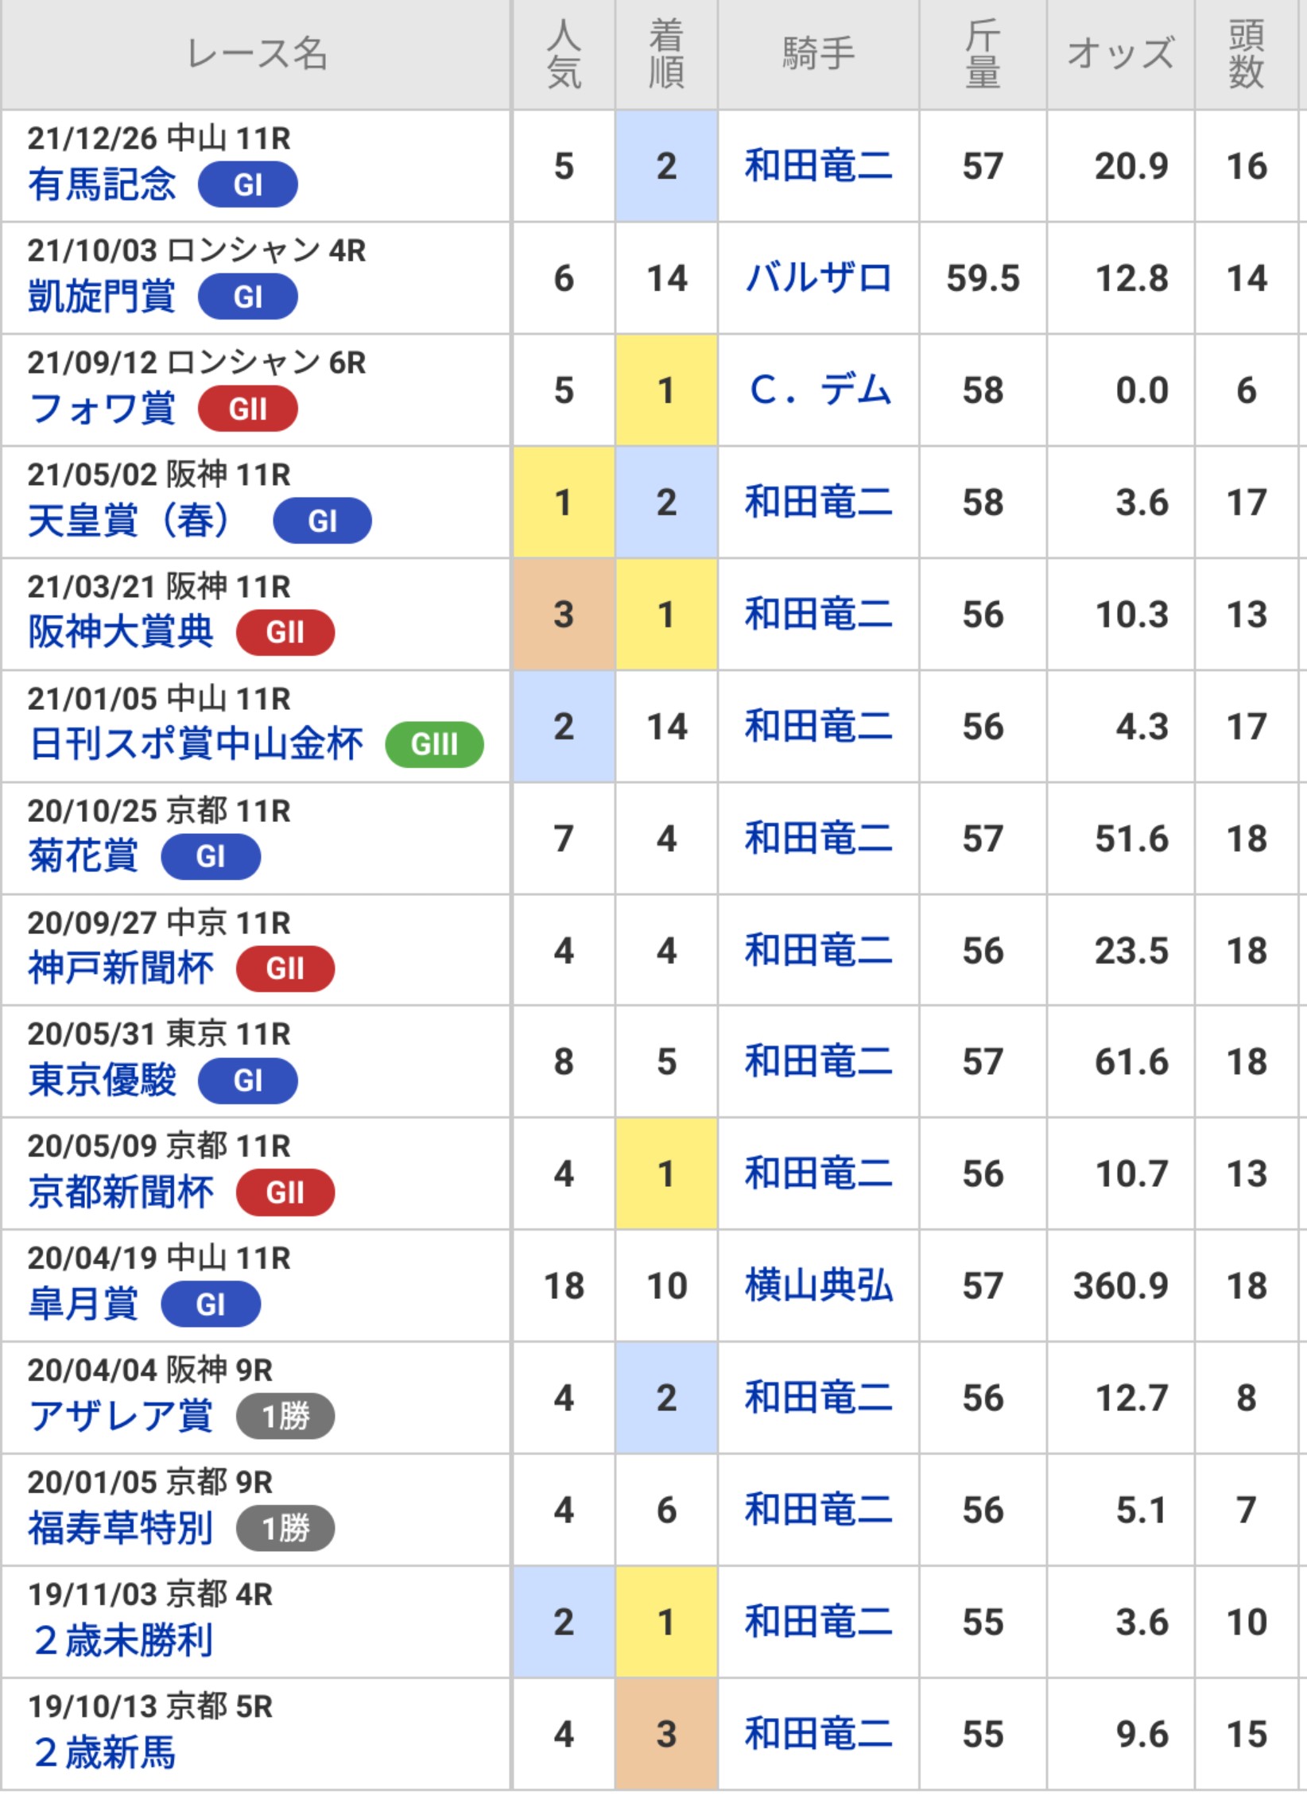The height and width of the screenshot is (1811, 1307).
Task: Open the 神戸新聞杯 race link
Action: pyautogui.click(x=121, y=968)
